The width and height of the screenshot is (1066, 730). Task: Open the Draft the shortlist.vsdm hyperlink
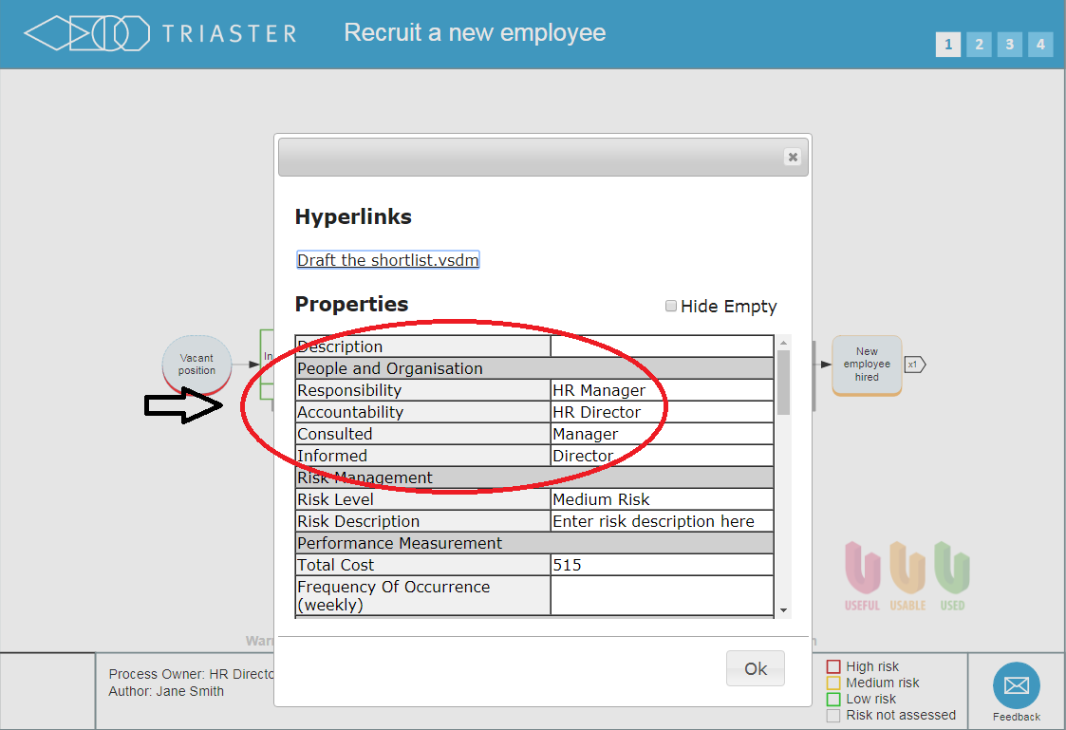387,258
